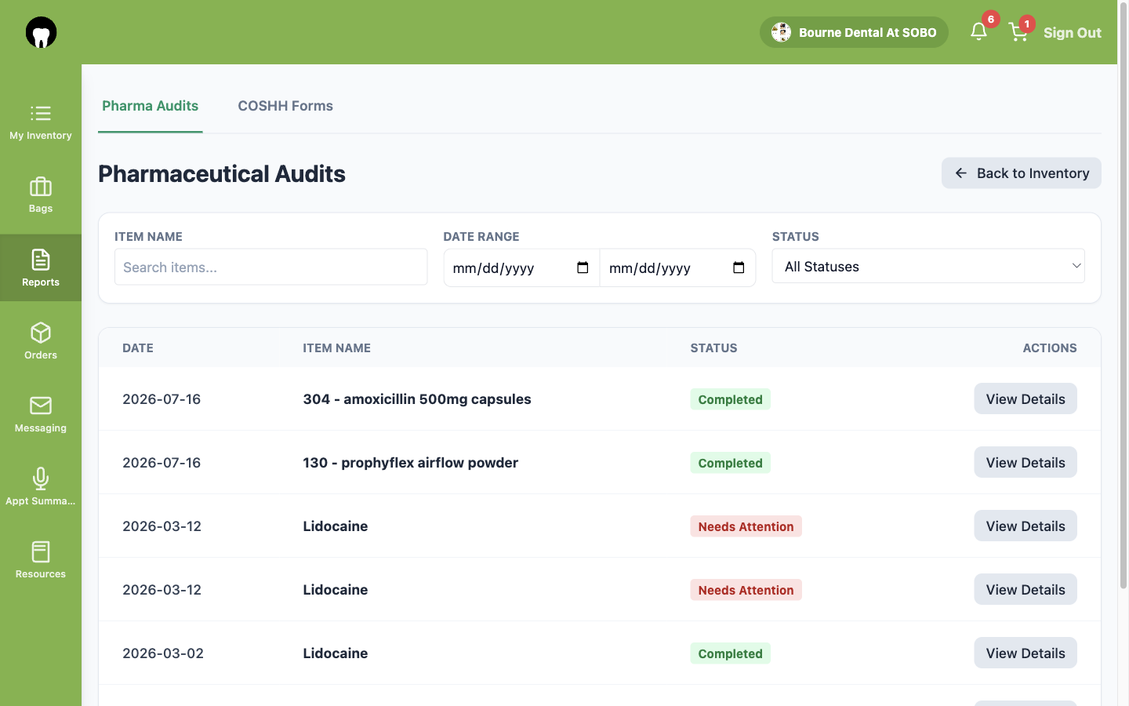Open the Bags section
This screenshot has width=1129, height=706.
tap(41, 195)
